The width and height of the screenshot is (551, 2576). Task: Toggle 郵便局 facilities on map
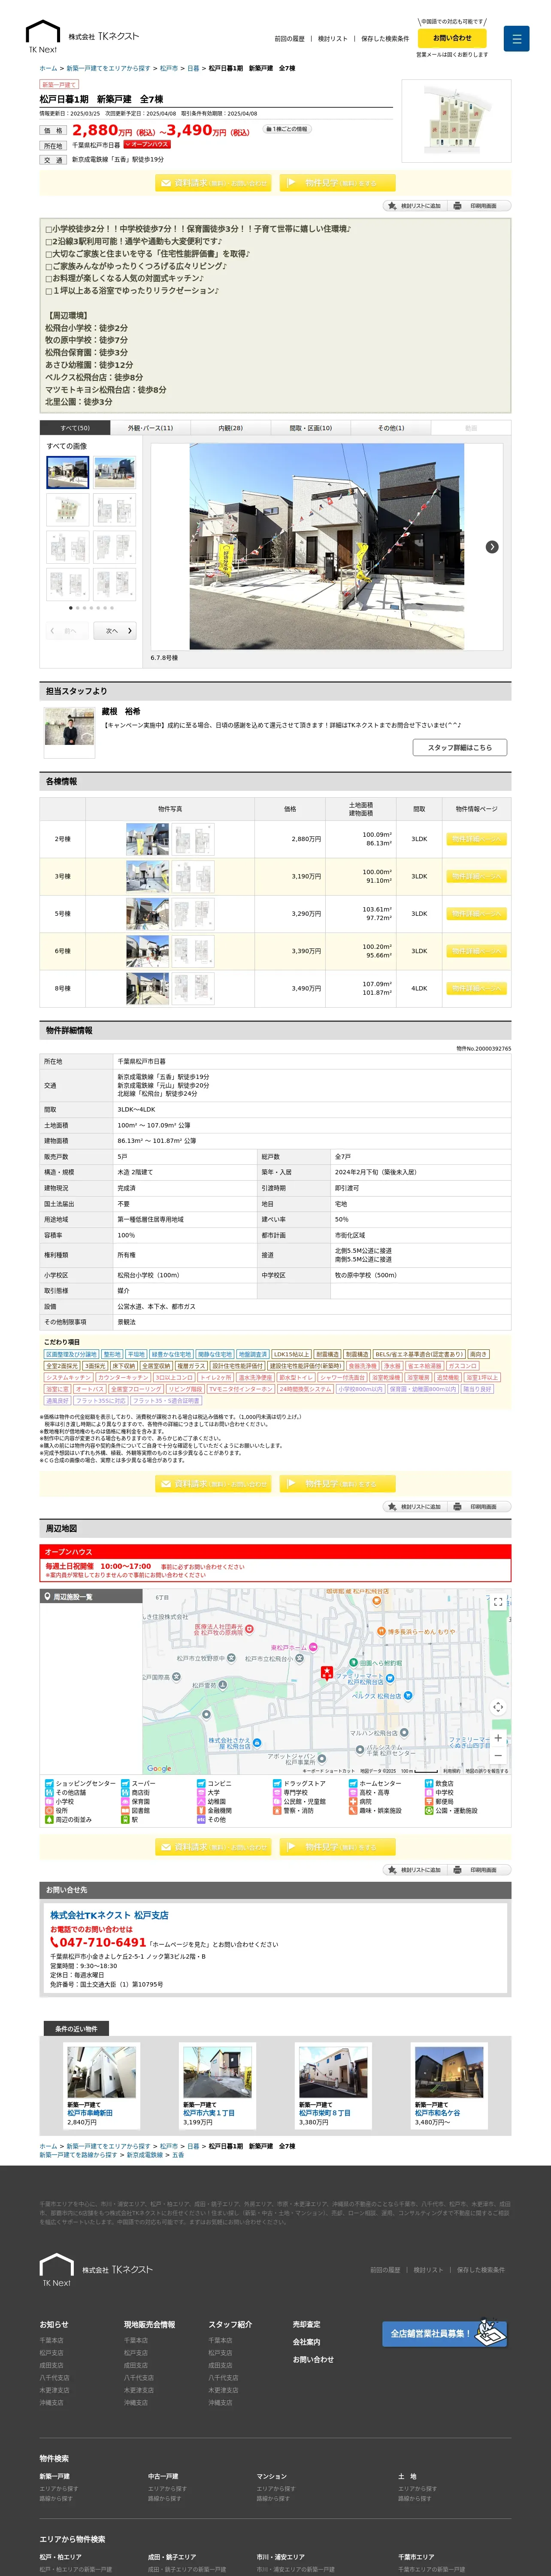pos(439,1801)
